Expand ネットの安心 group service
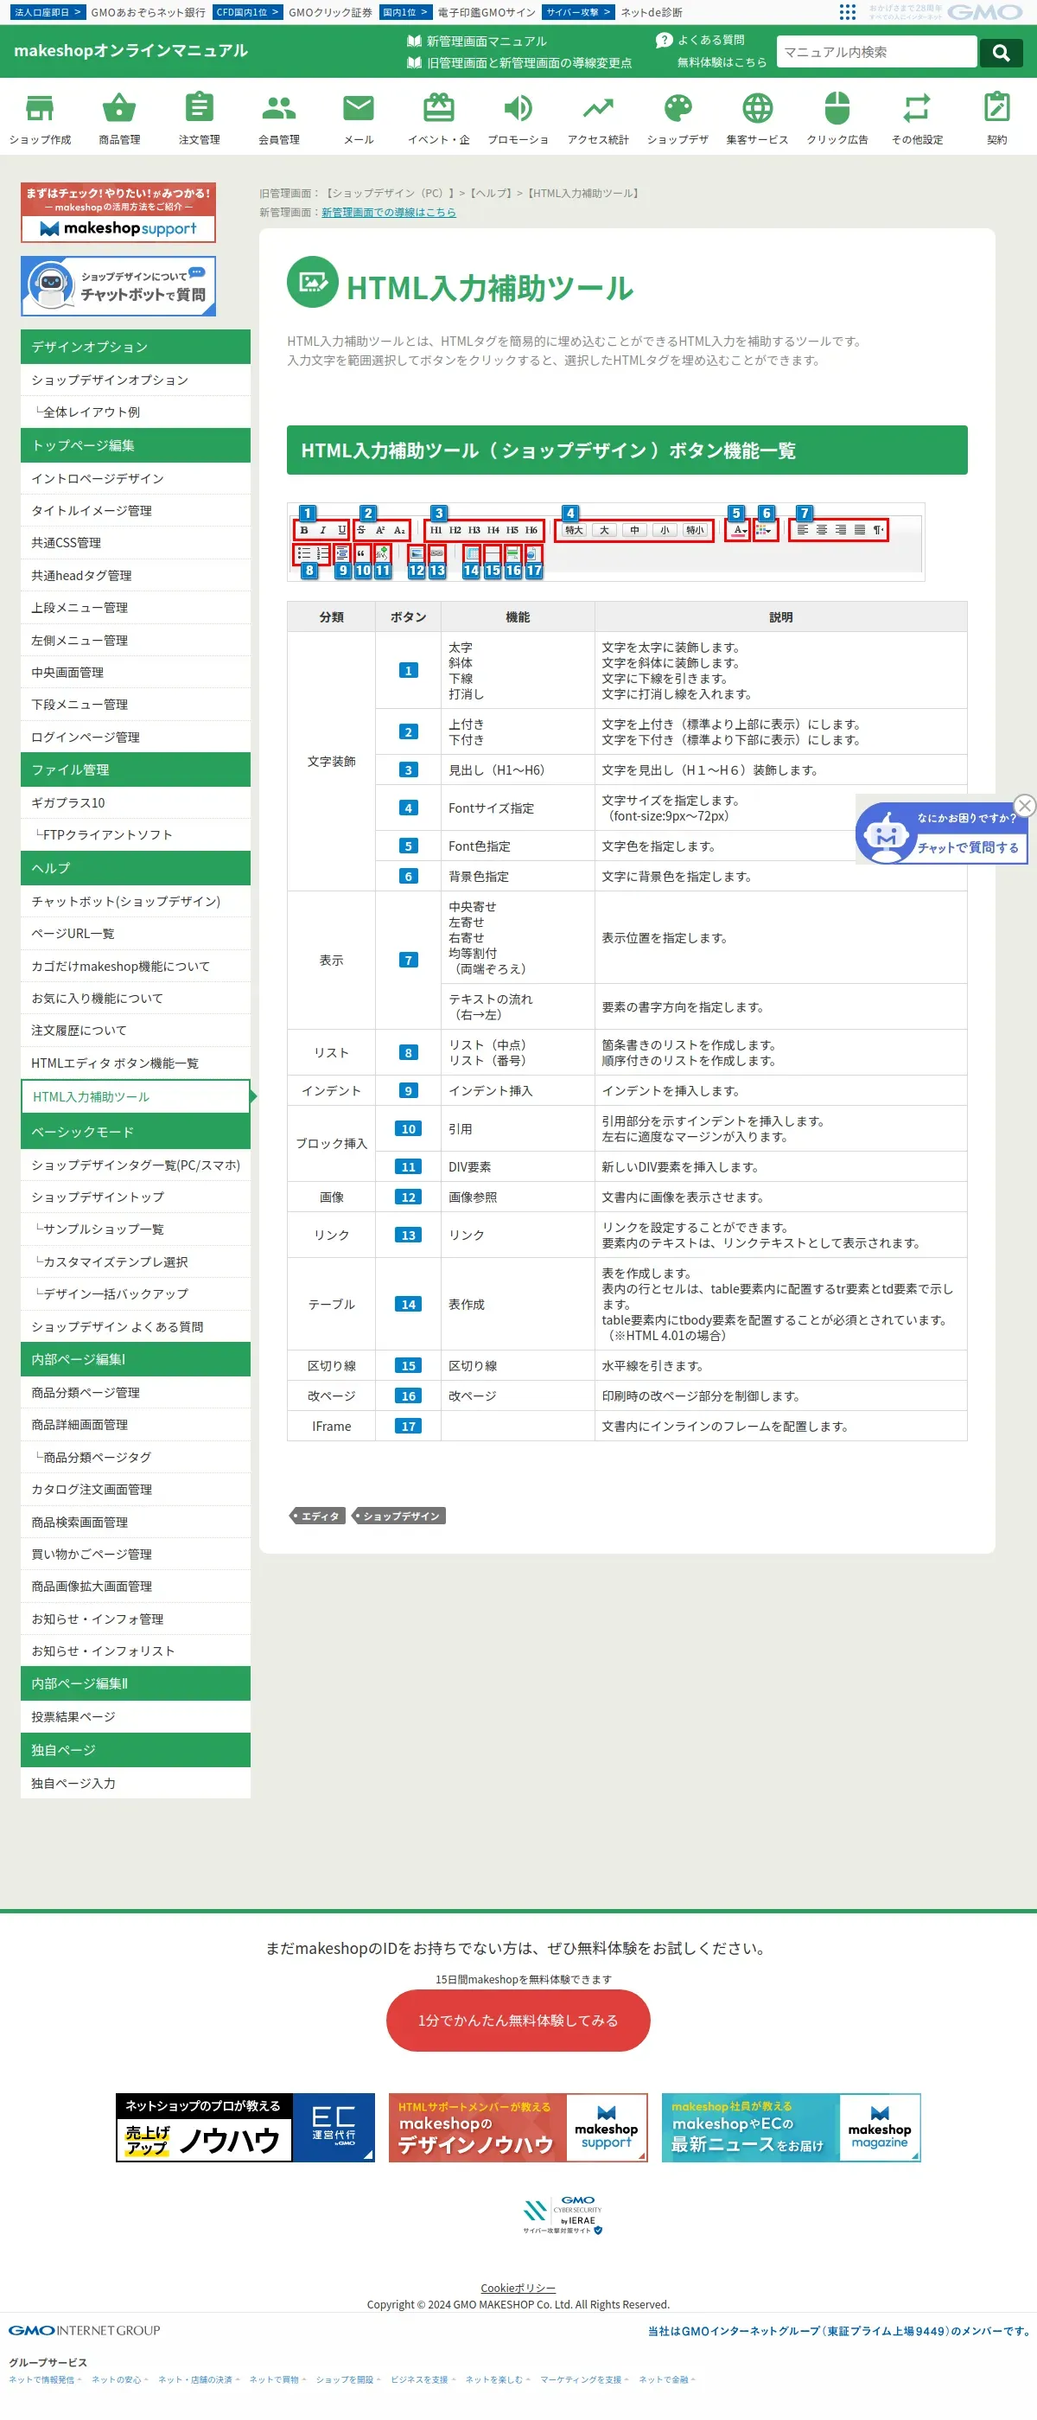This screenshot has height=2420, width=1037. (119, 2379)
